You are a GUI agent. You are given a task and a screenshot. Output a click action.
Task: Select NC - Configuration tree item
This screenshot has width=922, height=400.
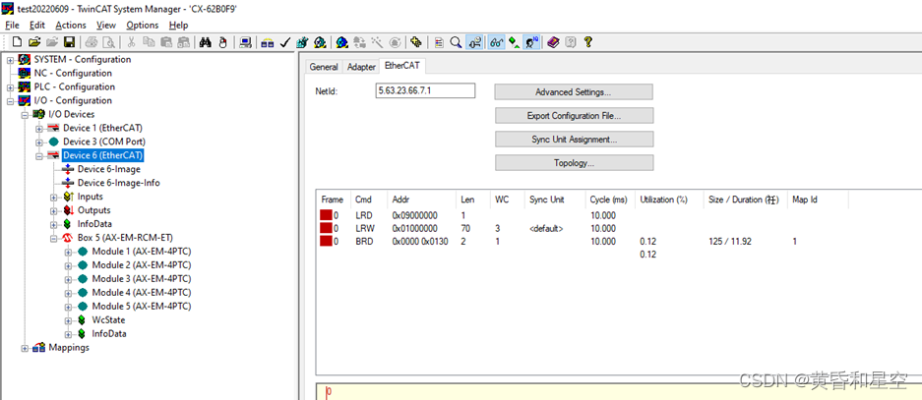73,73
